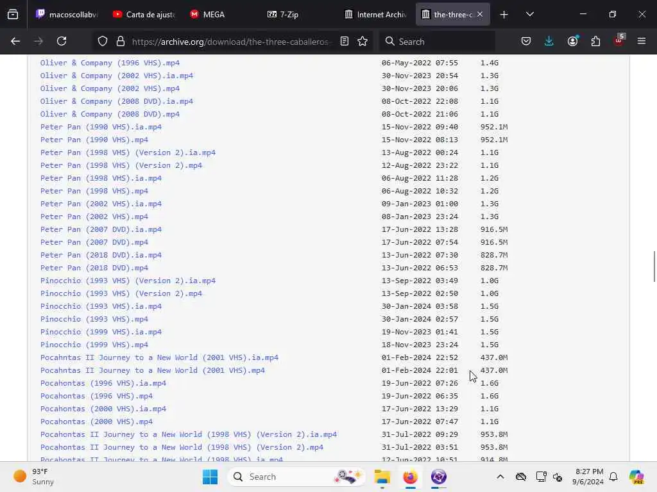Click the 828.7M size on Peter Pan (2018 DVD).ia.mp4 row

click(x=493, y=255)
